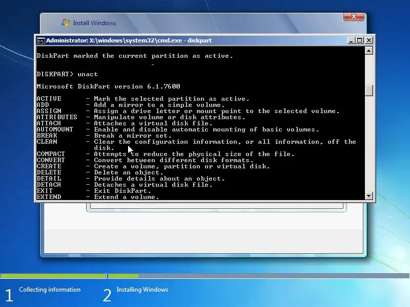Image resolution: width=410 pixels, height=307 pixels.
Task: Click the 'DISKPART> unact' prompt line
Action: [x=67, y=74]
